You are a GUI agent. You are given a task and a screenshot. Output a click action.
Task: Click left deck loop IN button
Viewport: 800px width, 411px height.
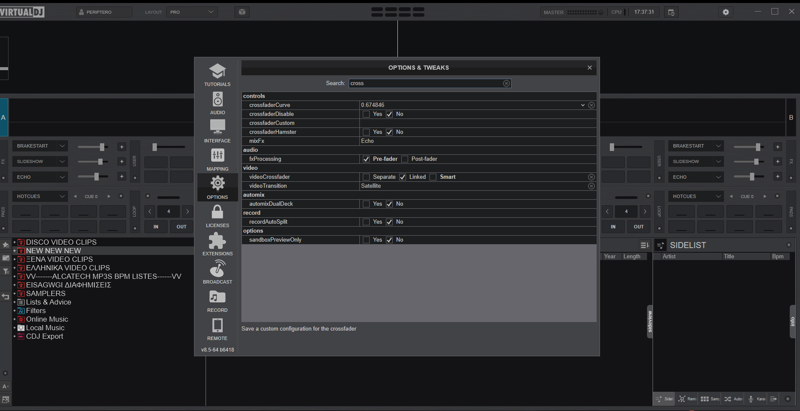click(156, 227)
